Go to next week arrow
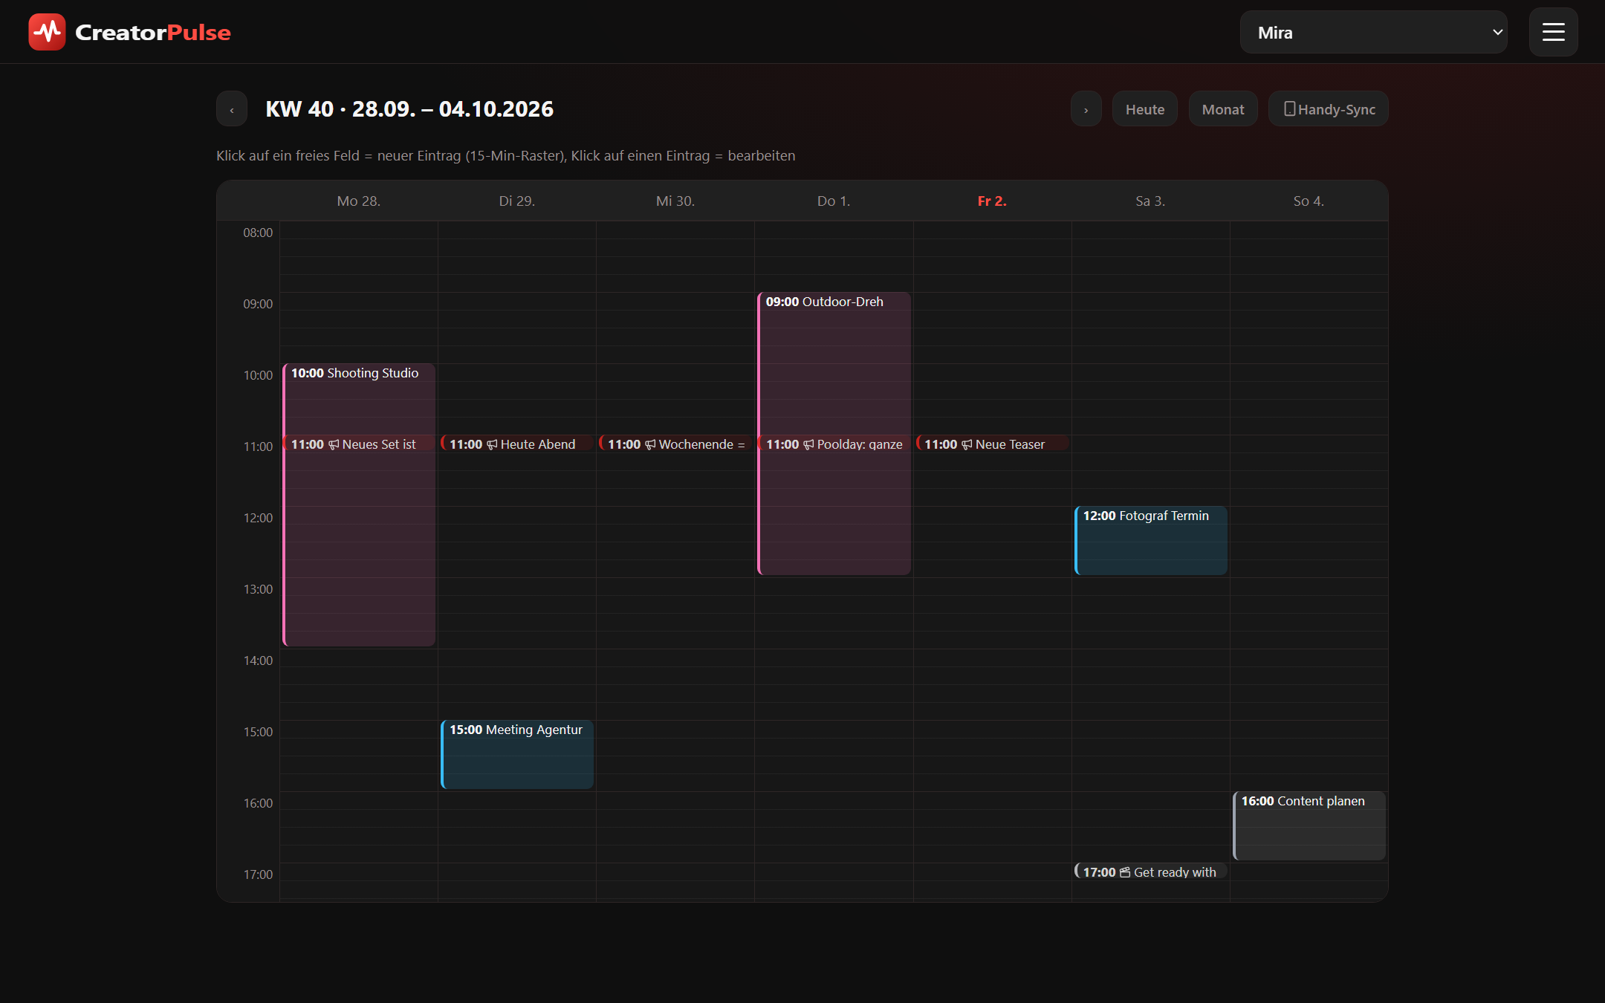The height and width of the screenshot is (1003, 1605). (x=1086, y=109)
